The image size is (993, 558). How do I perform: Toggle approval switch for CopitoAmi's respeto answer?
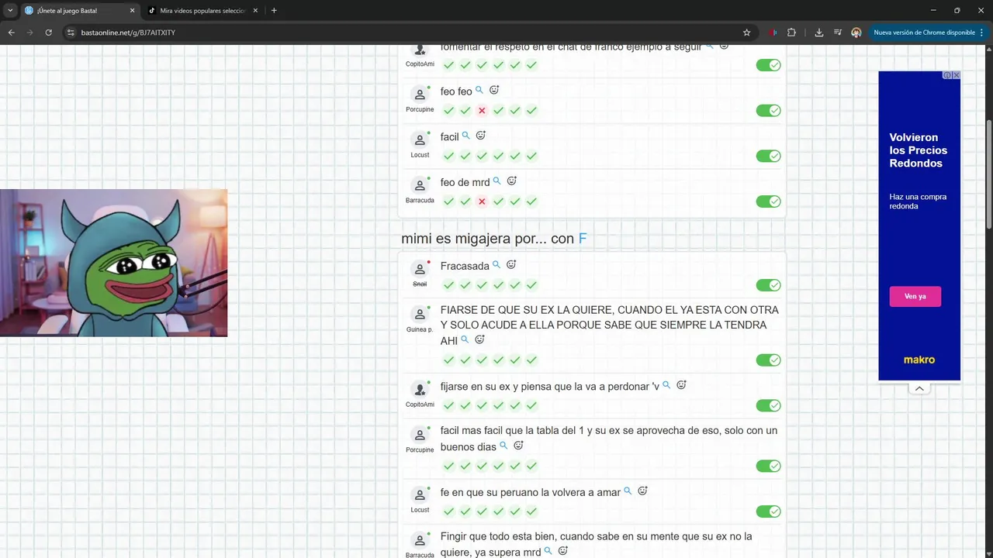(768, 65)
